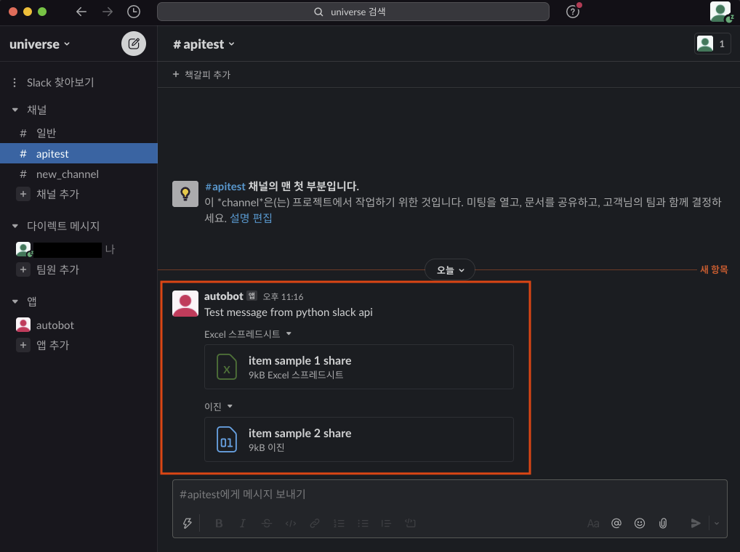This screenshot has width=740, height=552.
Task: Click the 설명 편집 link
Action: [251, 218]
